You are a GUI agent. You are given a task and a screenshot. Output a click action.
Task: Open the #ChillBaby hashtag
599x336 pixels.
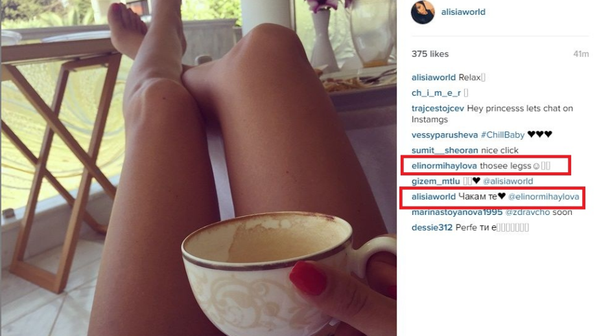click(503, 135)
